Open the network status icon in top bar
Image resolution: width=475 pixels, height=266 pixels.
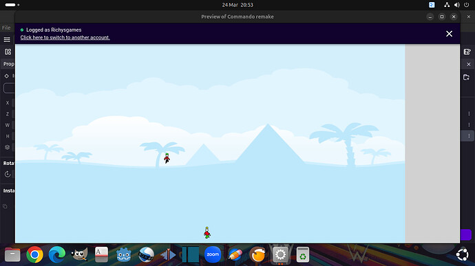coord(447,5)
